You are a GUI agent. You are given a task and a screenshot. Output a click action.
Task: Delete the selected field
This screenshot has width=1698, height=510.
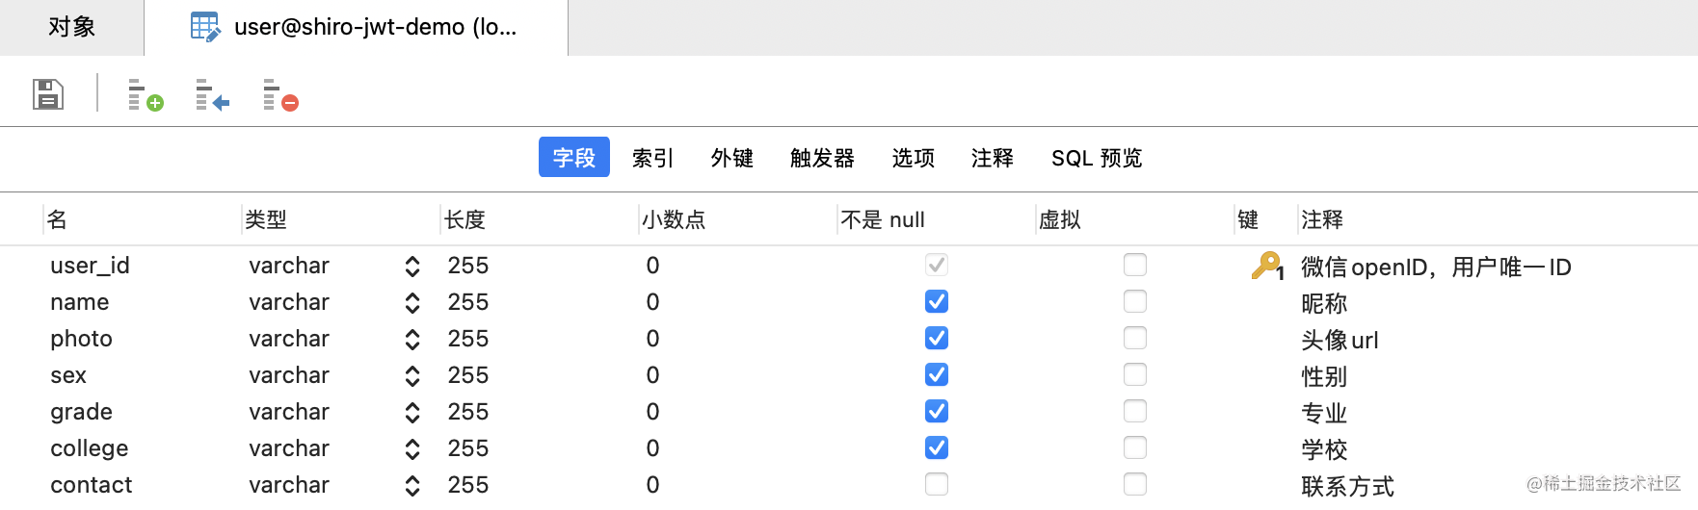pos(280,95)
